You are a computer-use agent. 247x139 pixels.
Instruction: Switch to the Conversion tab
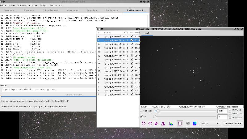[x=10, y=10]
